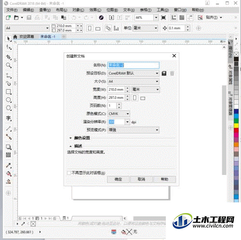Select the Smart Fill tool

tap(8, 182)
